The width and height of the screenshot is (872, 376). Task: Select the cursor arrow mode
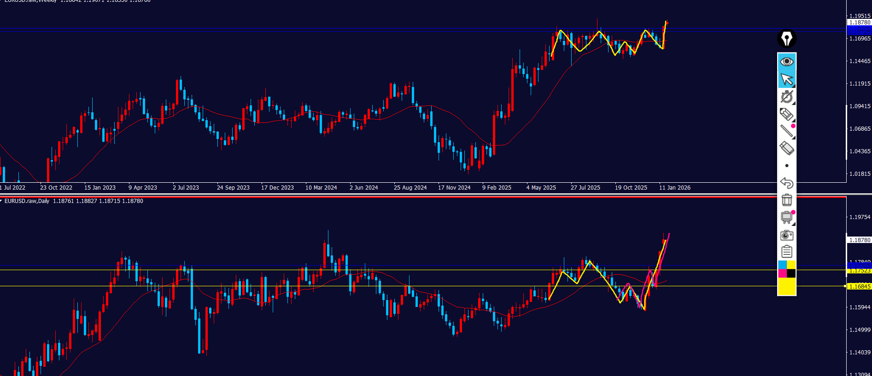(x=787, y=79)
